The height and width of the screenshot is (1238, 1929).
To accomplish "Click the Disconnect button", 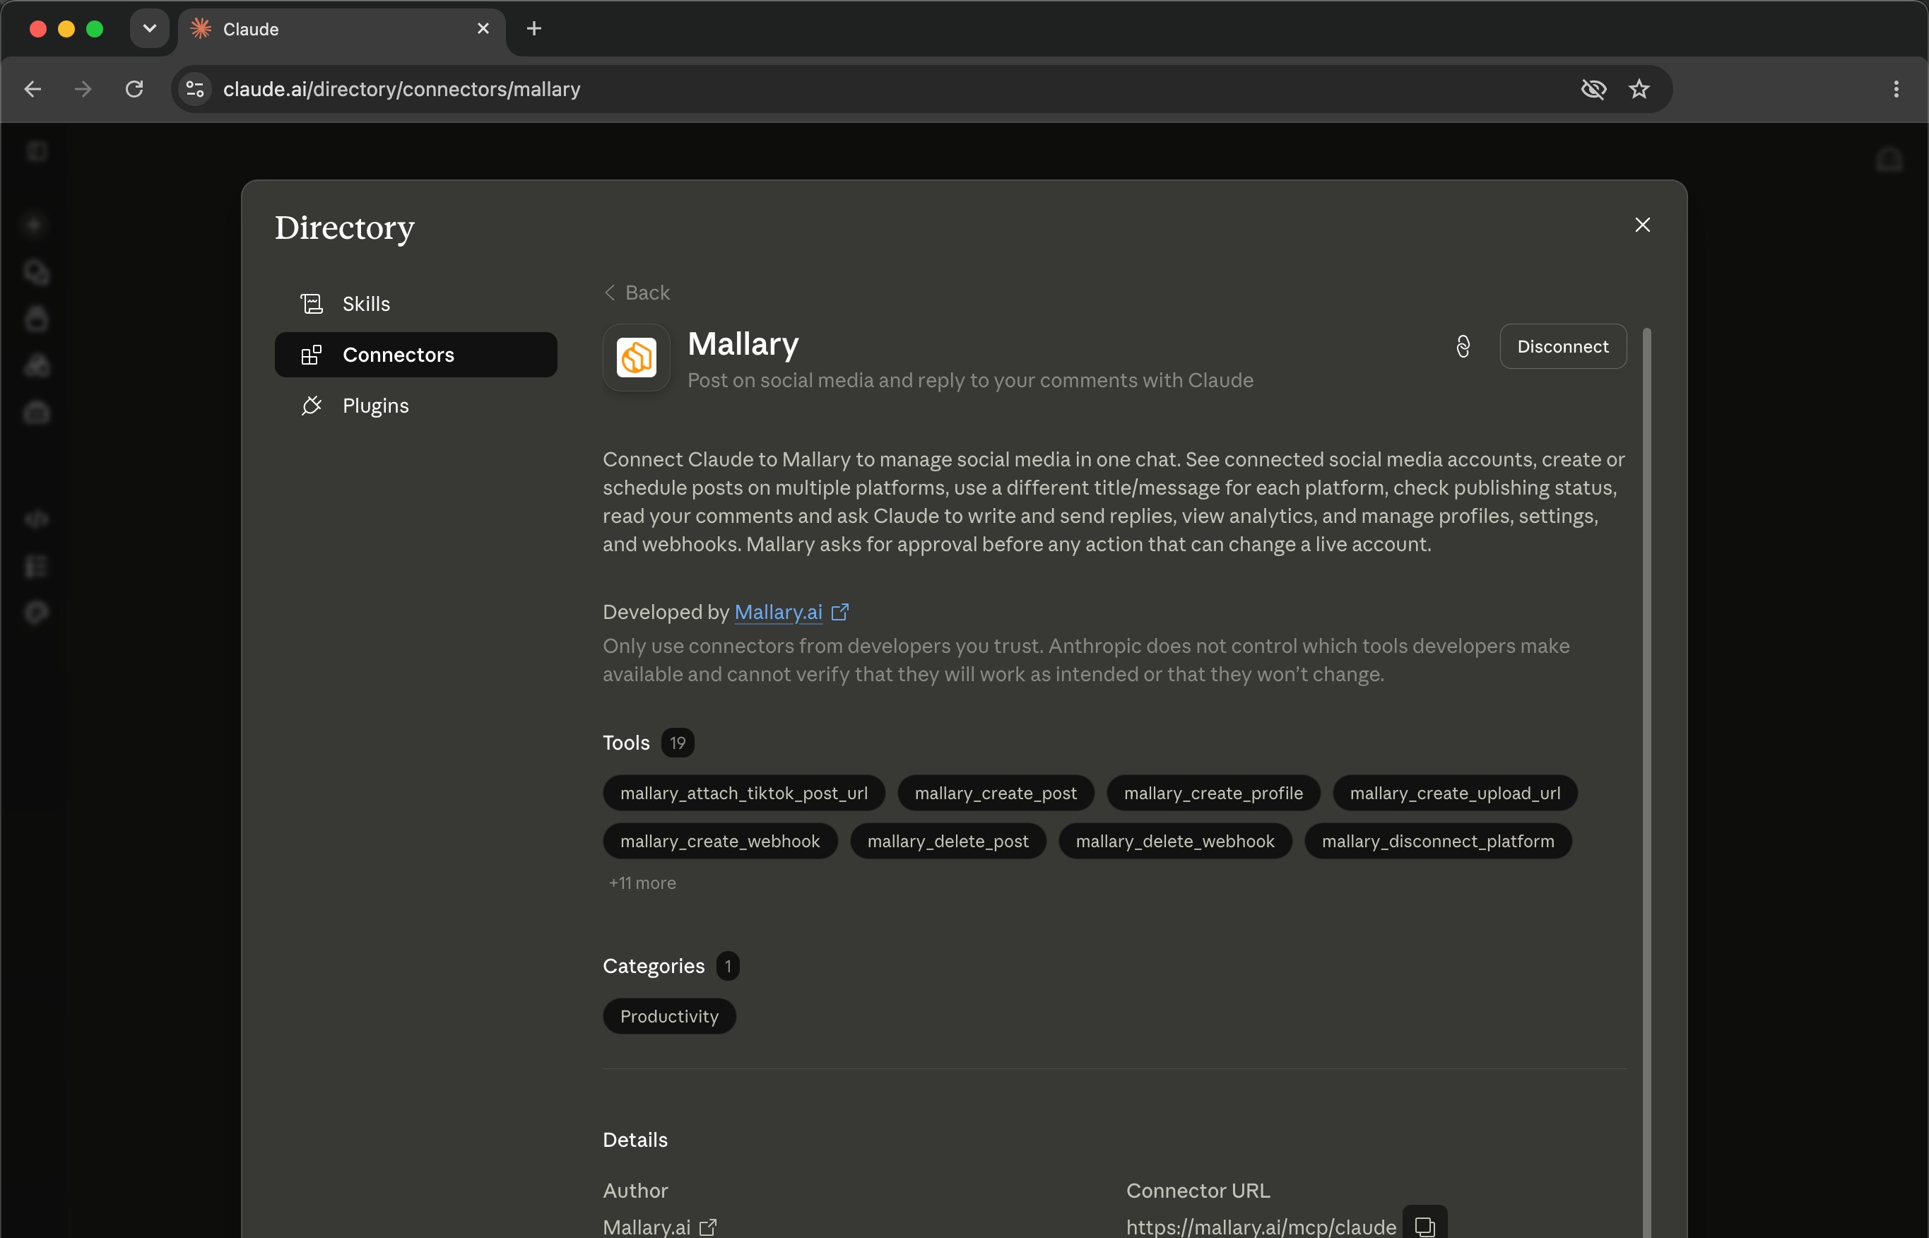I will (x=1562, y=346).
